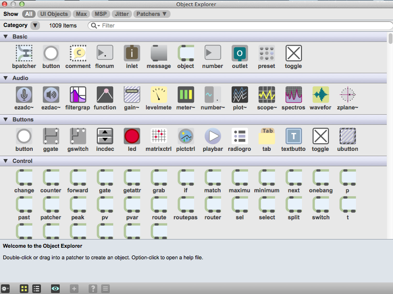Click the "1009 Items" count text
Viewport: 393px width, 294px height.
point(63,26)
